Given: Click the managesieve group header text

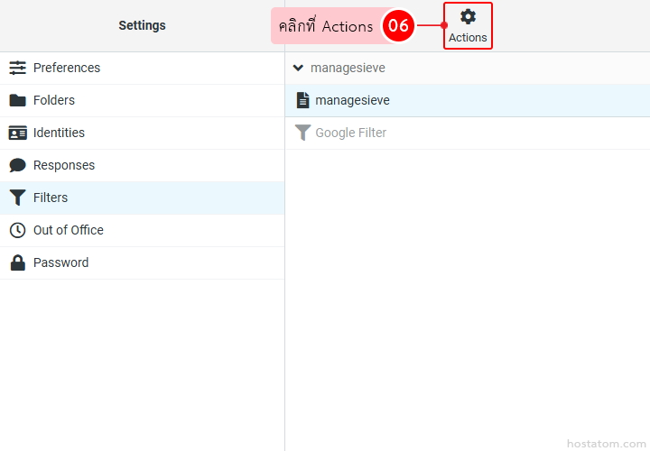Looking at the screenshot, I should pos(348,68).
